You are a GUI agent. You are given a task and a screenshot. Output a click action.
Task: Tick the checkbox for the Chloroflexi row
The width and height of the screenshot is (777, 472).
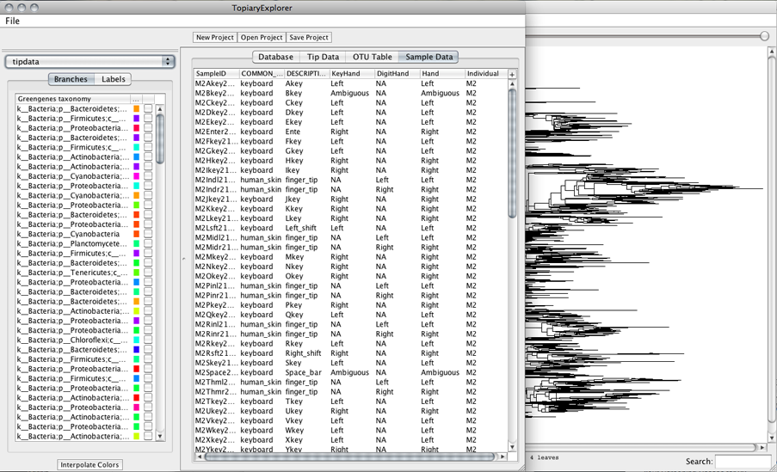(148, 340)
